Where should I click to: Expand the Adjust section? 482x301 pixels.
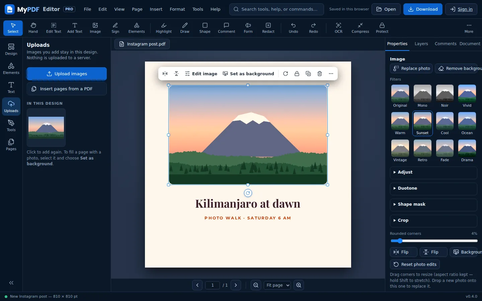(x=433, y=173)
